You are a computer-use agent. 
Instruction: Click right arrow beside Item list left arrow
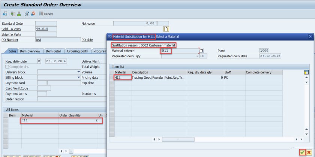pos(159,139)
